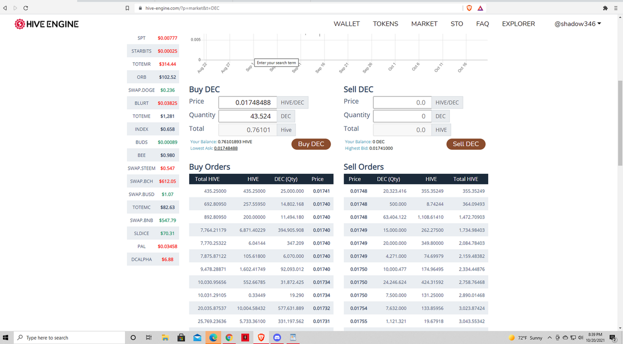Image resolution: width=623 pixels, height=344 pixels.
Task: Expand hidden icons in the system tray
Action: (x=549, y=337)
